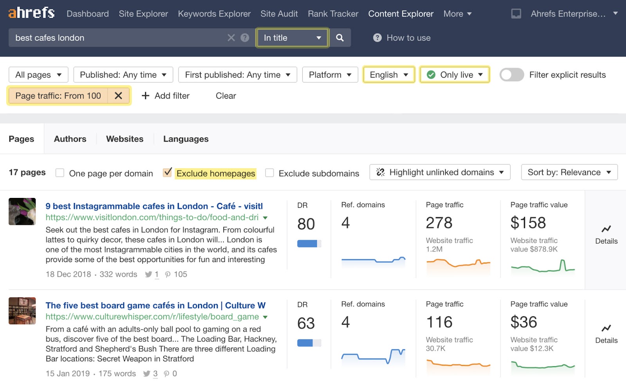Open the English language filter dropdown
626x388 pixels.
tap(389, 75)
